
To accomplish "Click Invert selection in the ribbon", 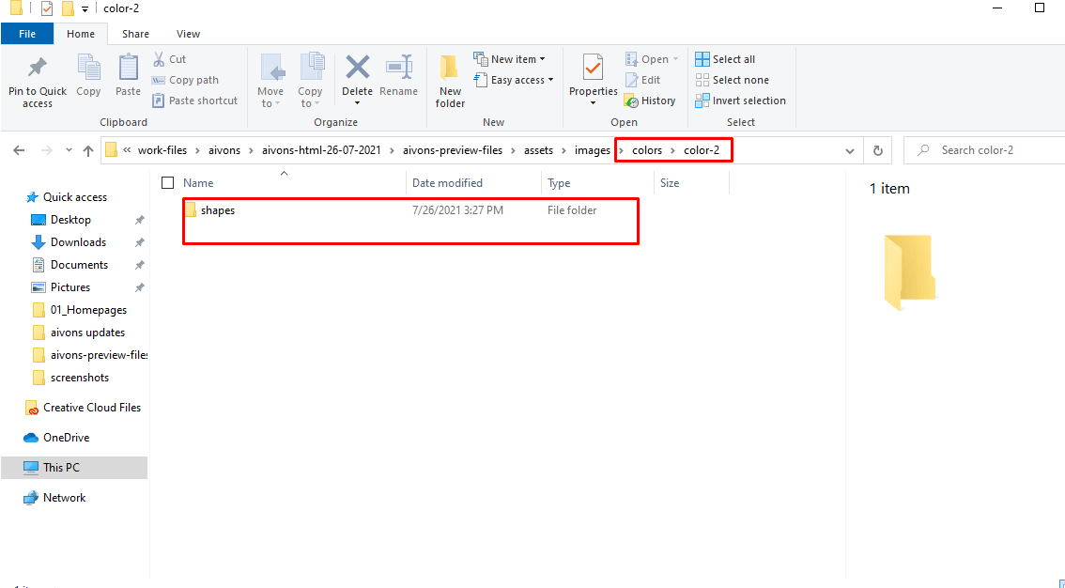I will coord(740,101).
